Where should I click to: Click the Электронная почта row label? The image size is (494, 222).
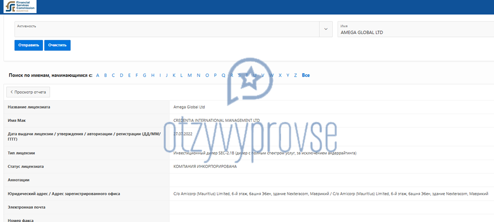27,207
